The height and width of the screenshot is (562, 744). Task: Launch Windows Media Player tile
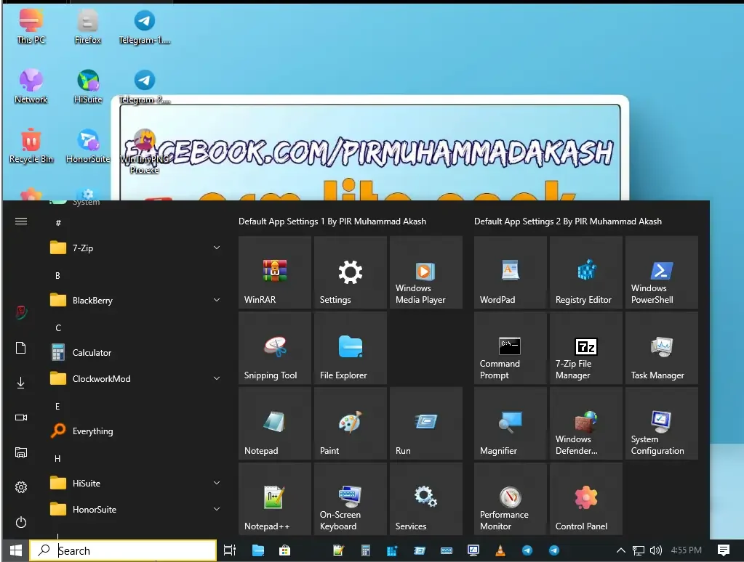pos(425,272)
